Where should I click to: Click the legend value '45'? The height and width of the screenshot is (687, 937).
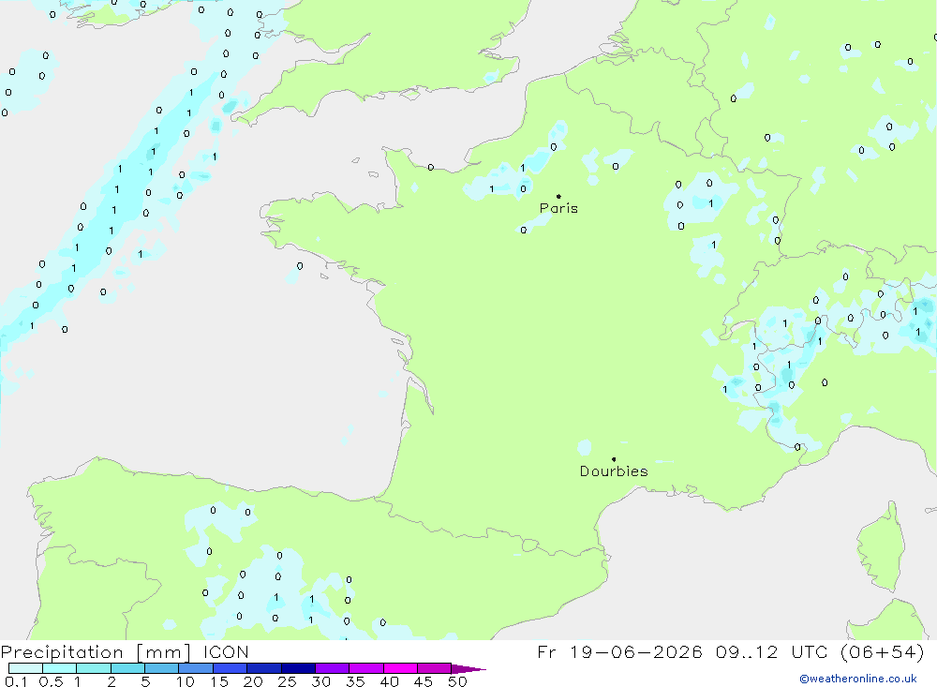click(x=424, y=681)
